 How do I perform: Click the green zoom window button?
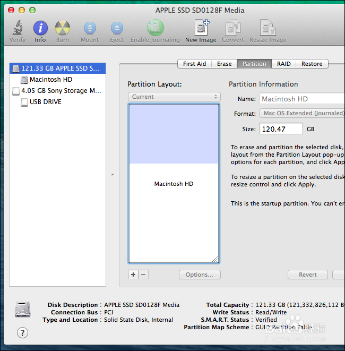click(x=32, y=10)
